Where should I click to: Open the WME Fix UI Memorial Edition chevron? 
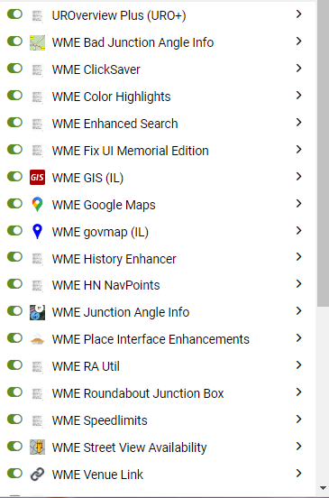click(298, 149)
